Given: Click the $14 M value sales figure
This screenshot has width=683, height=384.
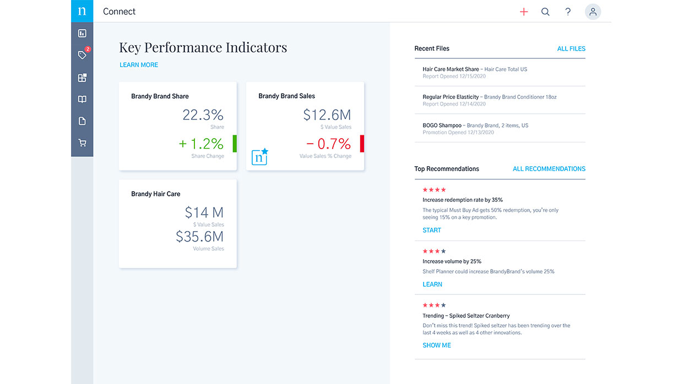Looking at the screenshot, I should (x=204, y=212).
